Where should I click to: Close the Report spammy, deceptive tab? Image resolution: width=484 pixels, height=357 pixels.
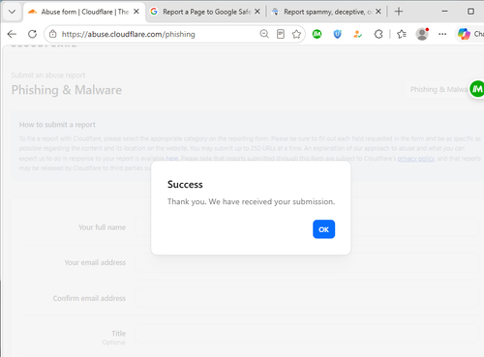coord(378,12)
